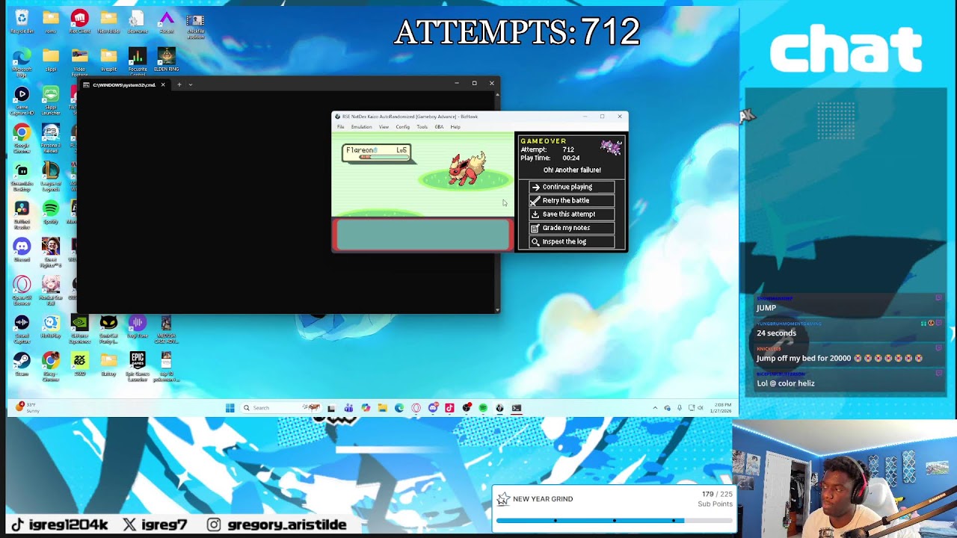Open the GBA menu in BizHawk
Screen dimensions: 957x538
point(439,127)
